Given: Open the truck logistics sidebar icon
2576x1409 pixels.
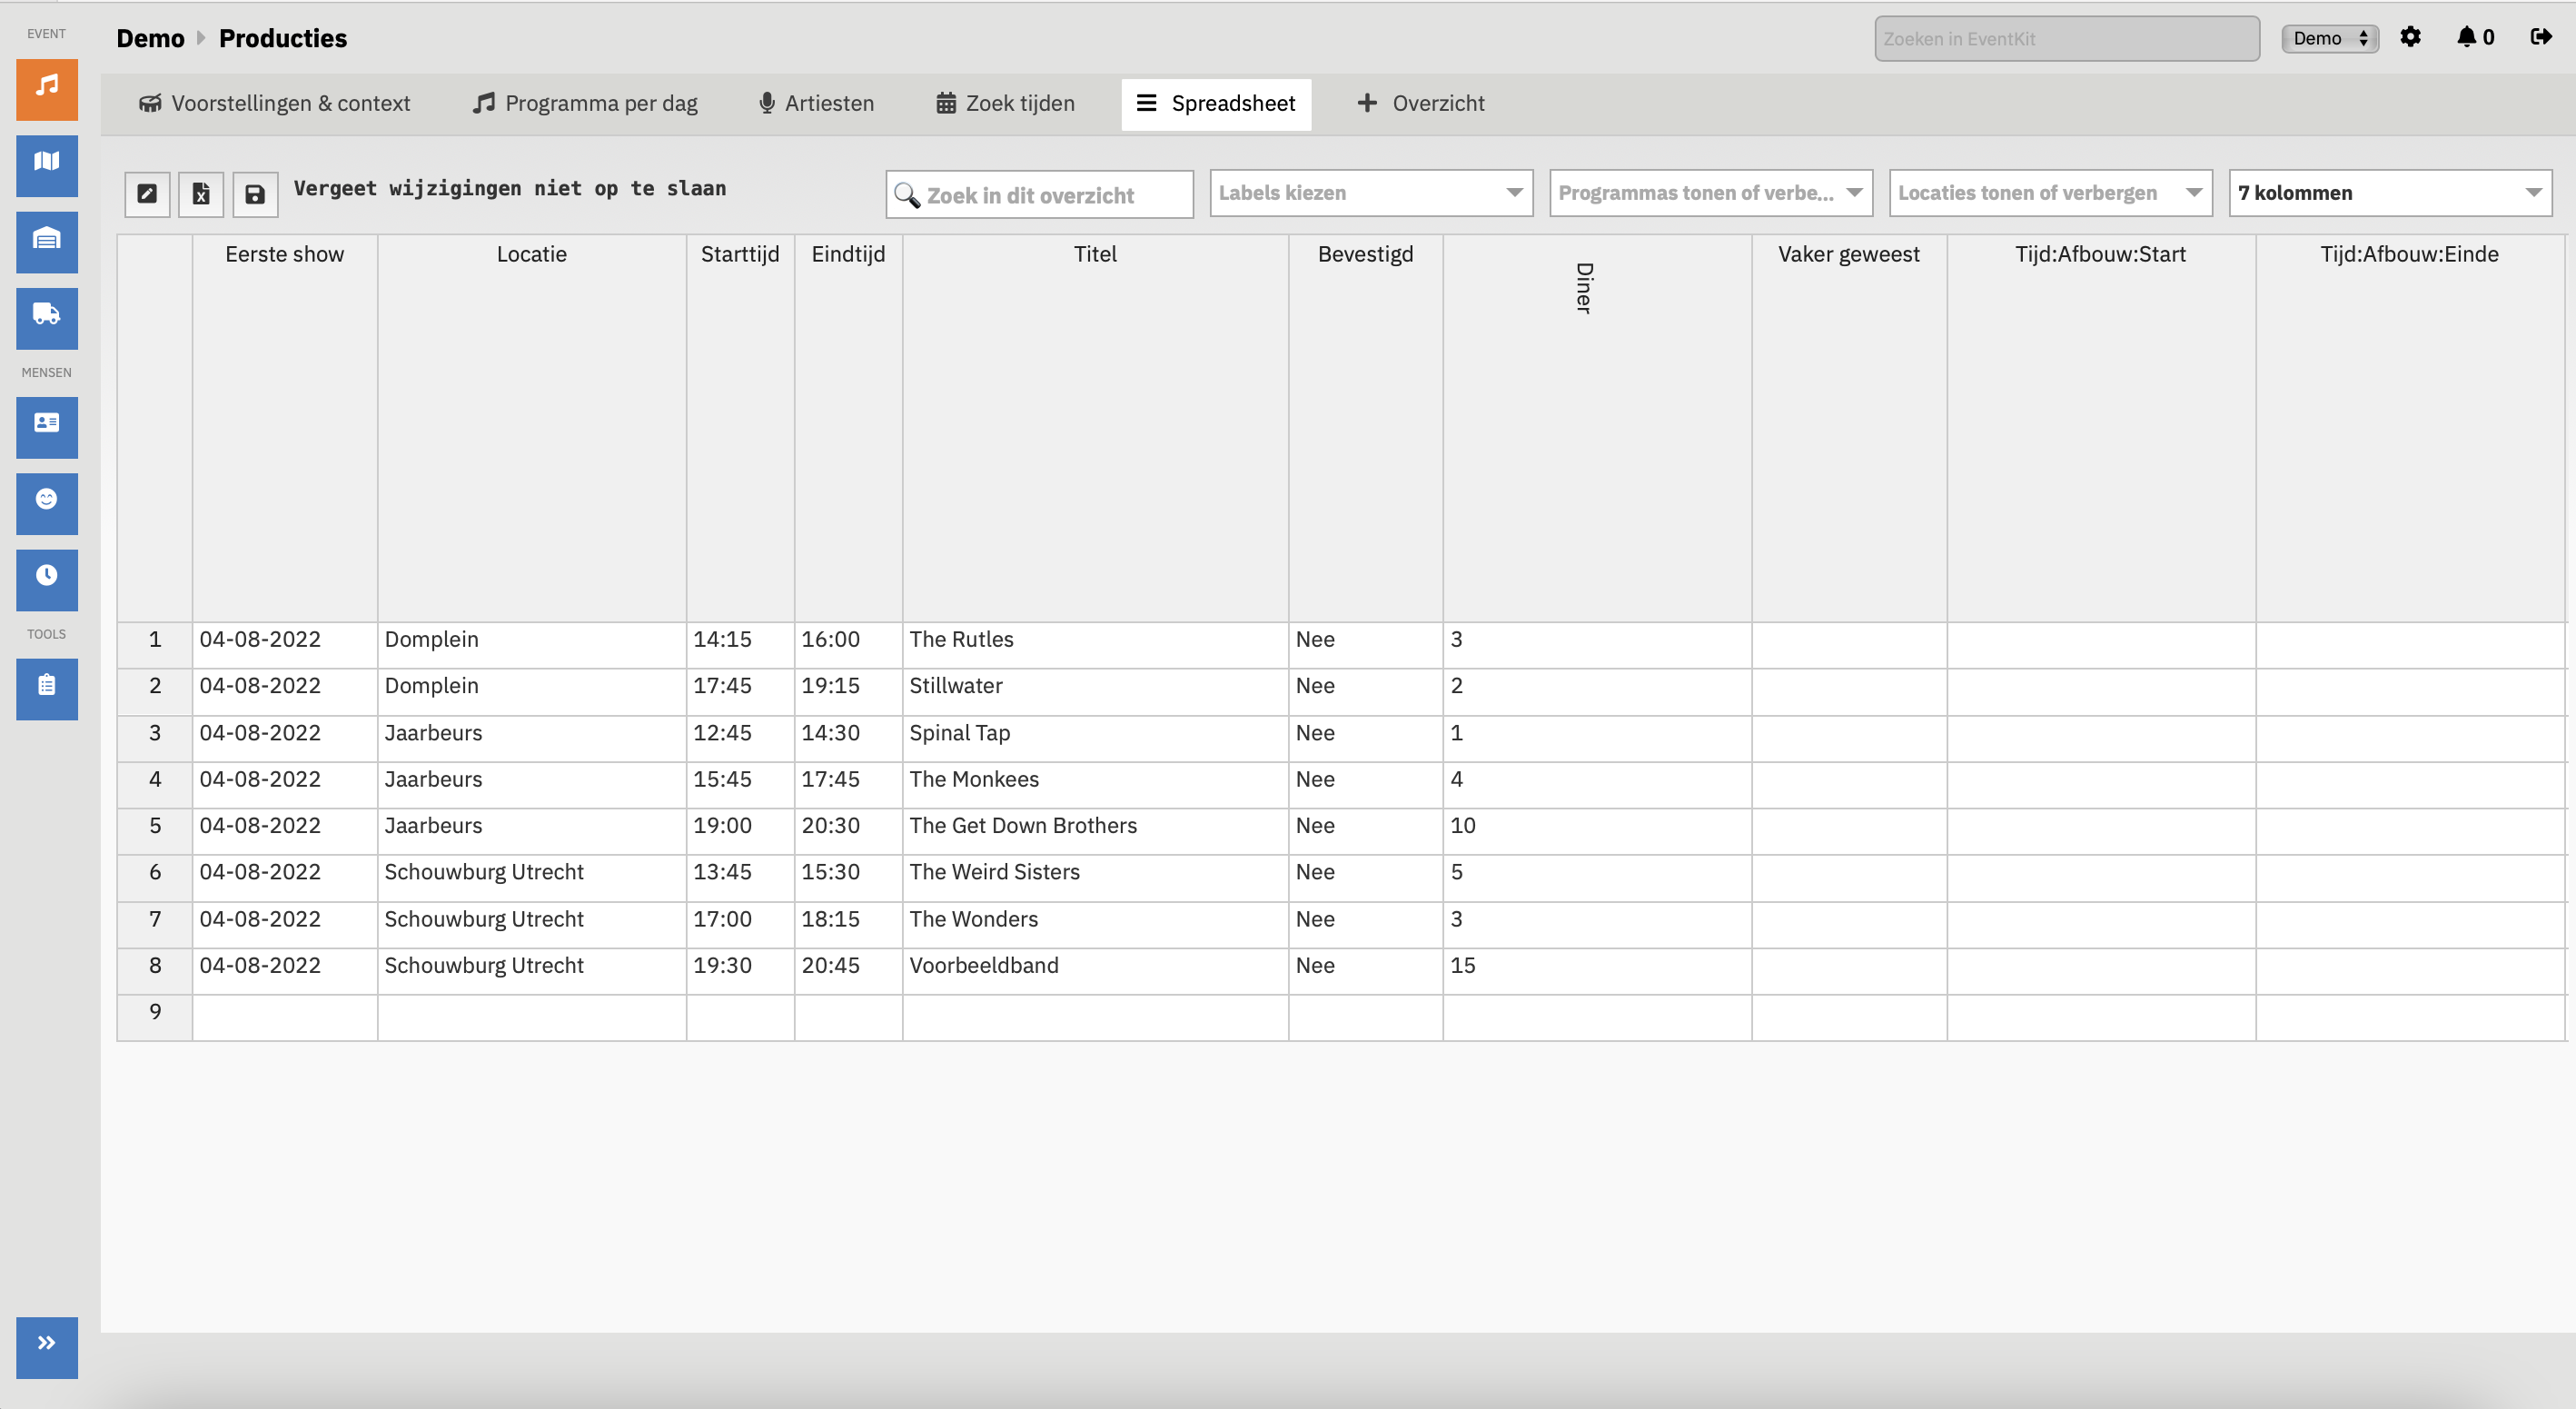Looking at the screenshot, I should 46,317.
